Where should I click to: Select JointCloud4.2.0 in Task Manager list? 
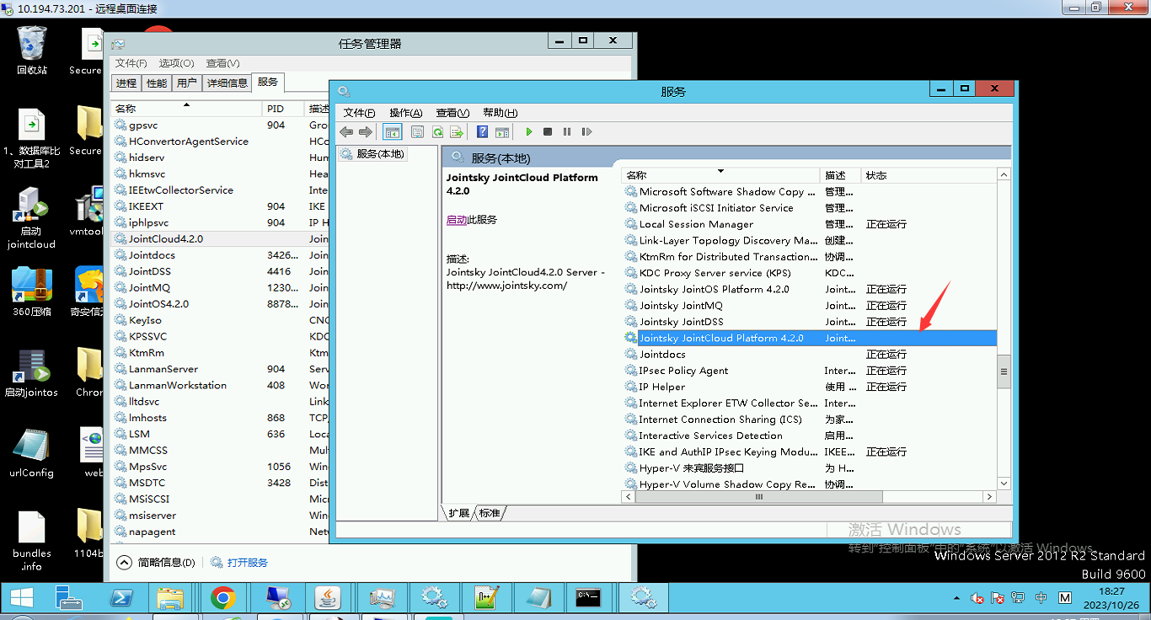pos(221,239)
